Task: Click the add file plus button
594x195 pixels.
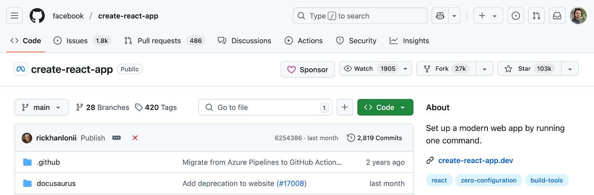Action: pyautogui.click(x=345, y=107)
